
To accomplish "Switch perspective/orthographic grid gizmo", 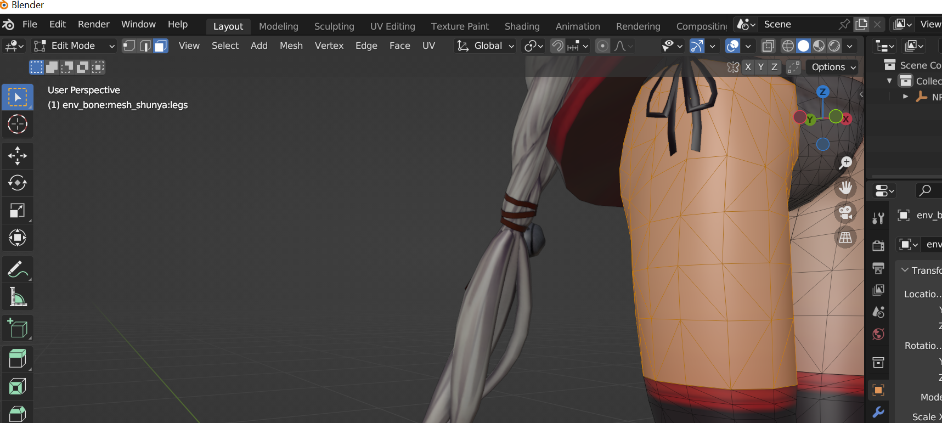I will click(x=845, y=238).
